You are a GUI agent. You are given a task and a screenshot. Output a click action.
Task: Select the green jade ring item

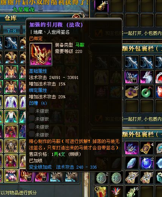[x=147, y=92]
